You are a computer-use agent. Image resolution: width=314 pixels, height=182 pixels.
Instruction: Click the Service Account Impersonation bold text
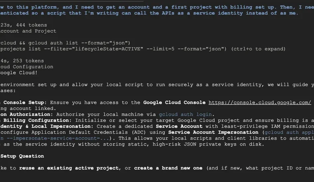[x=213, y=132]
